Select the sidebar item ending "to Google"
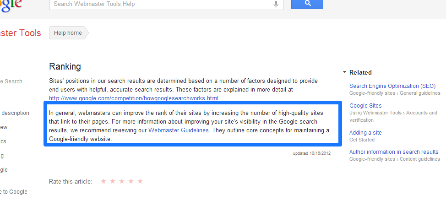The height and width of the screenshot is (217, 446). coord(14,192)
